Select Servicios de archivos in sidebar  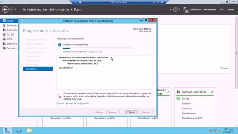pyautogui.click(x=9, y=48)
